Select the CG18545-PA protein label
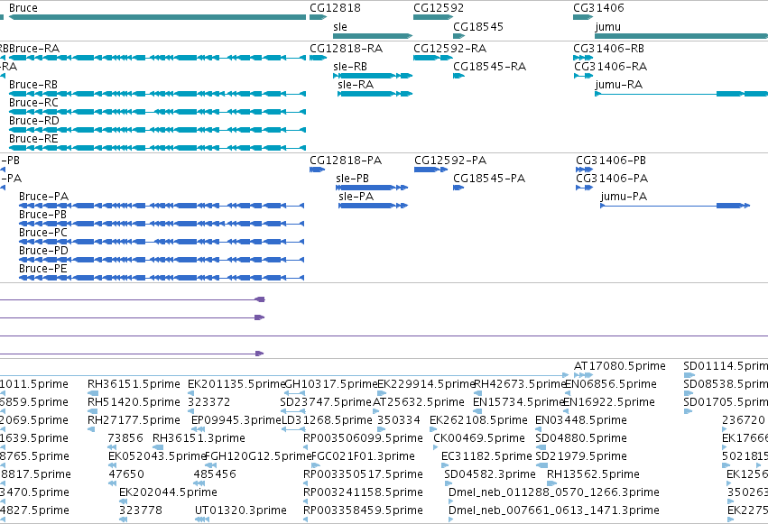 [489, 179]
